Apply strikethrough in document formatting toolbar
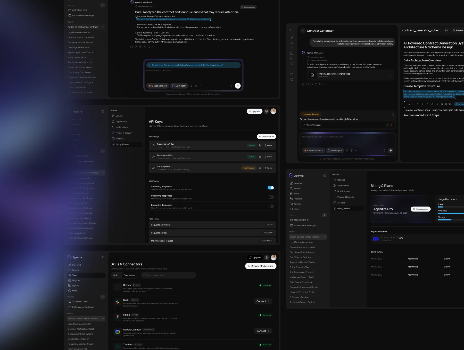464x350 pixels. point(427,104)
